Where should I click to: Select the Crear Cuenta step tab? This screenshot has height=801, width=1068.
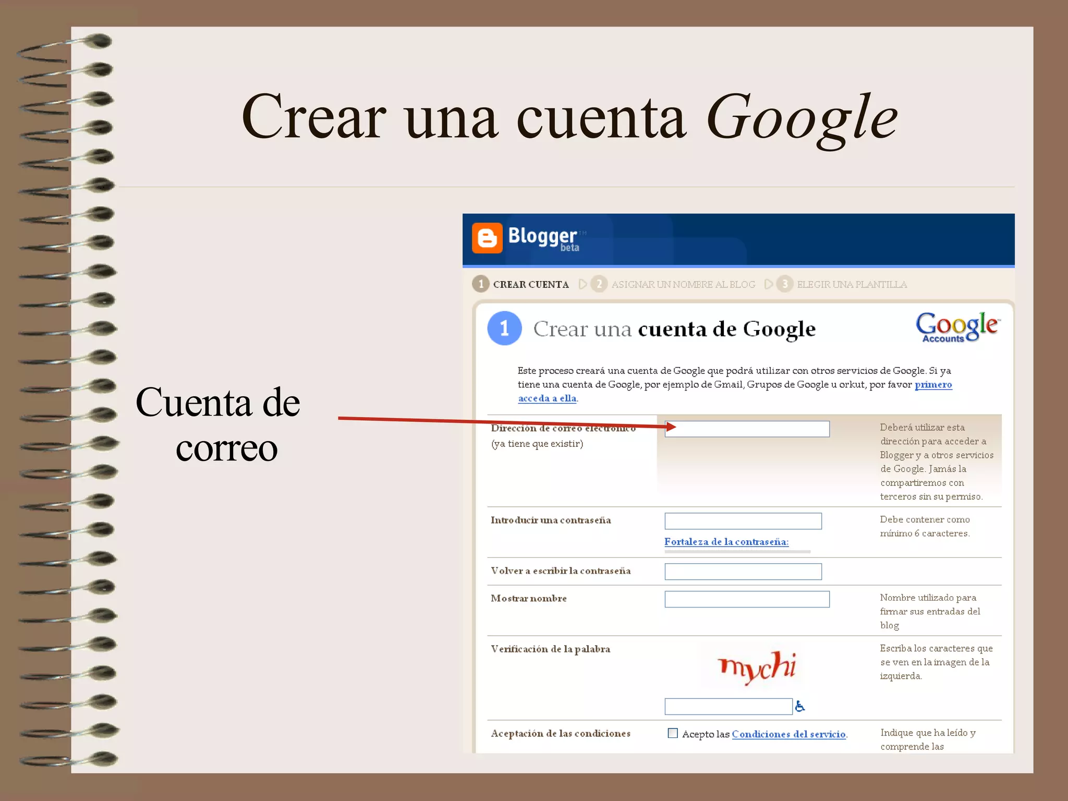531,285
